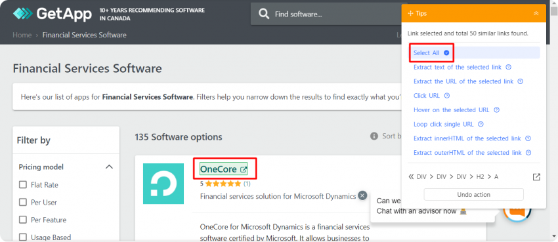Click the Find software search field
Image resolution: width=558 pixels, height=242 pixels.
point(329,14)
